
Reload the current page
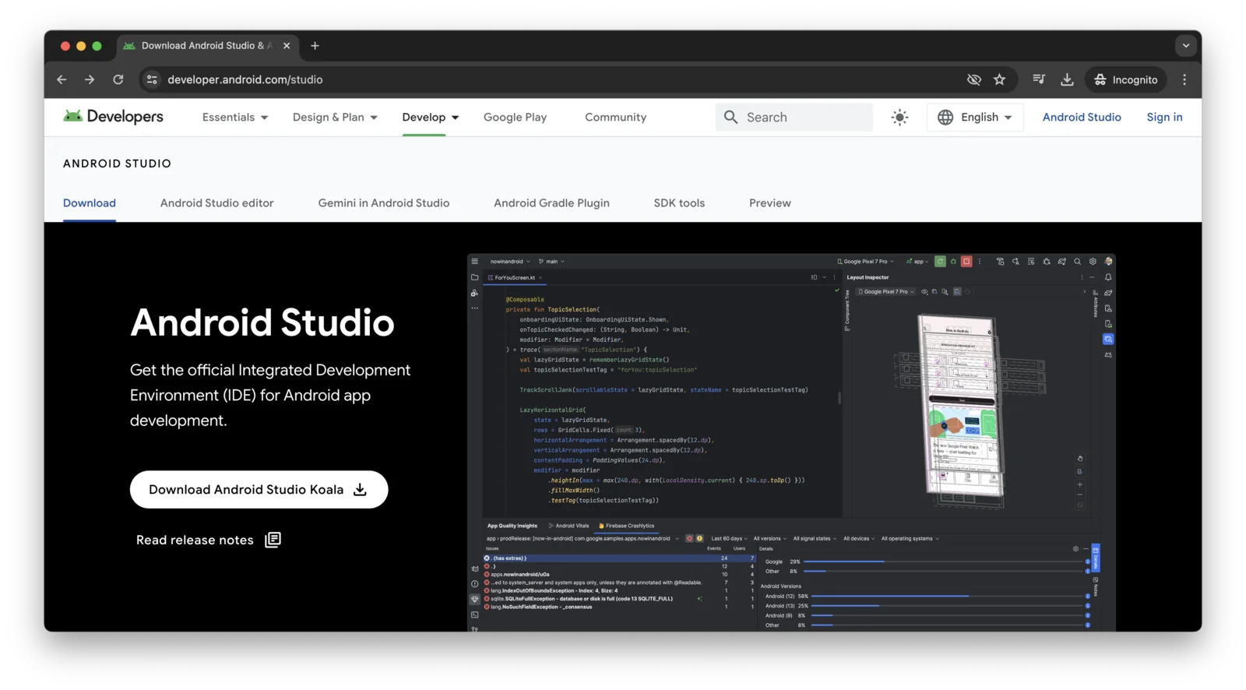click(x=118, y=79)
